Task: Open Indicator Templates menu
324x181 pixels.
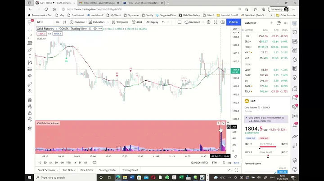Action: (120, 22)
